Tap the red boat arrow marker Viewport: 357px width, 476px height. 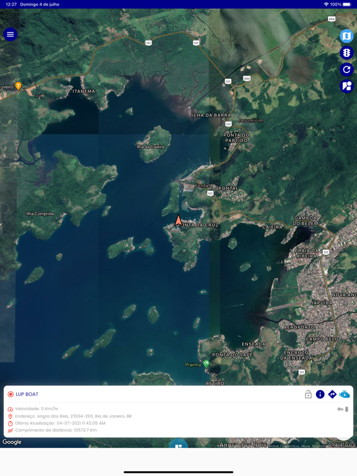(x=178, y=221)
